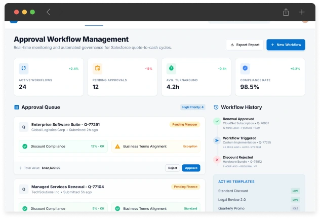Screen dimensions: 321x219
Task: Click LIVE badge for Legal Review 2.0
Action: point(295,200)
